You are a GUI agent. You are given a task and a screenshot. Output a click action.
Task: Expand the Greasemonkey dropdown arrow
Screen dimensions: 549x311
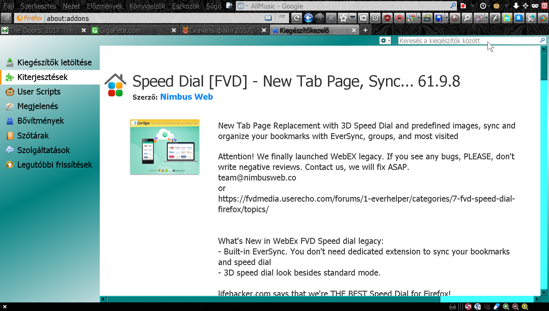pos(506,6)
